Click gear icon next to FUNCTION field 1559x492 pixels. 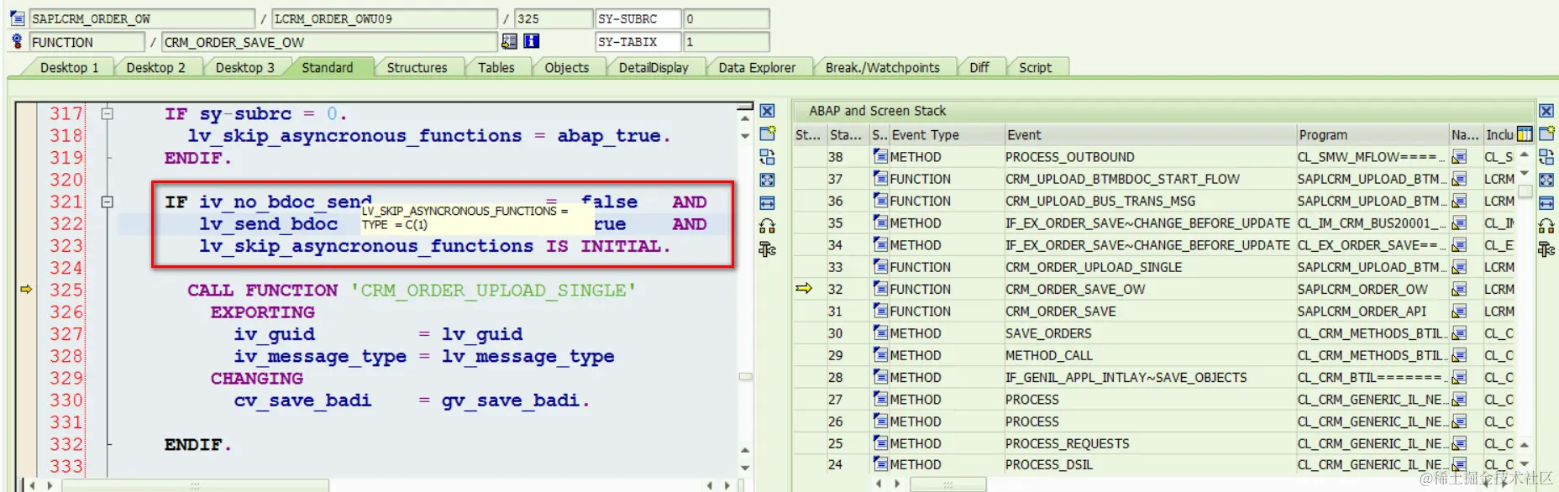[x=17, y=41]
